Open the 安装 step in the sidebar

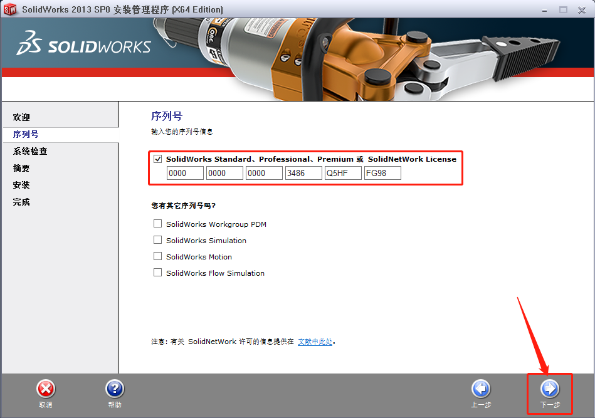[21, 185]
